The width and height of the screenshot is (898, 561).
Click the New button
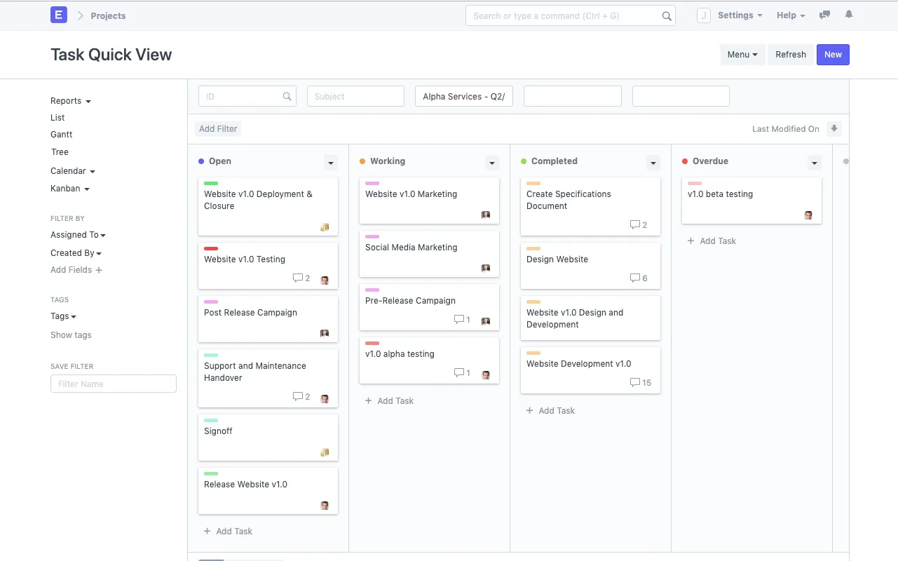point(833,55)
